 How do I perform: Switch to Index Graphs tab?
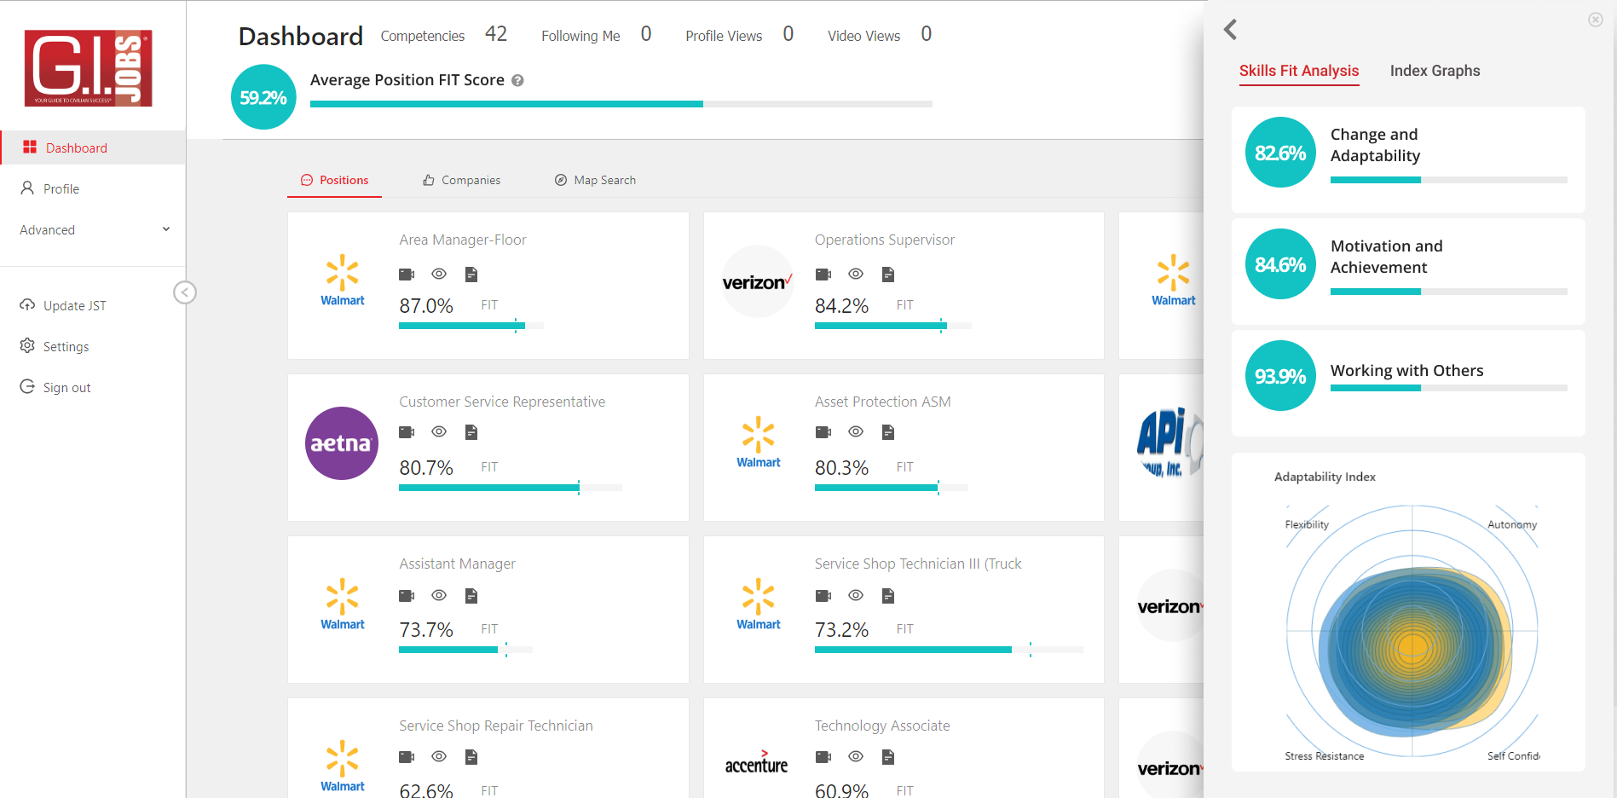(1435, 71)
